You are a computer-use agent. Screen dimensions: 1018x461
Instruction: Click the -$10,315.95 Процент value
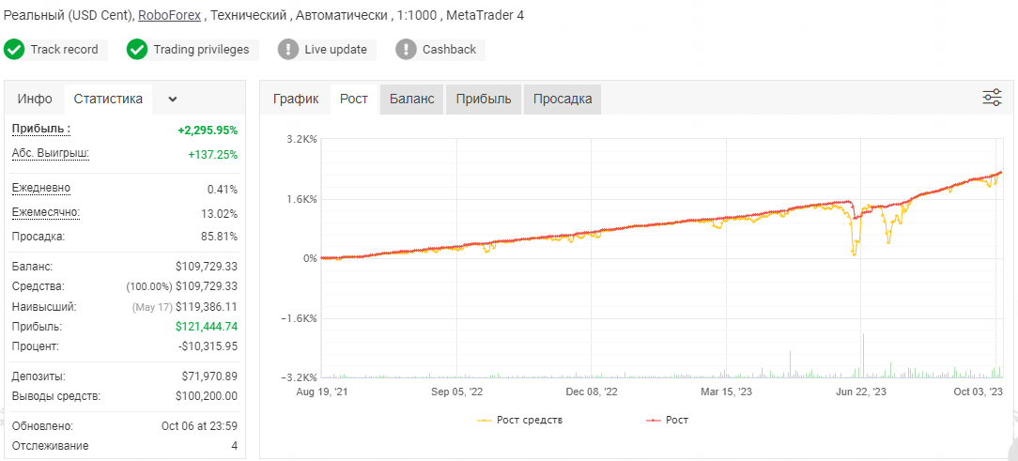[x=208, y=346]
